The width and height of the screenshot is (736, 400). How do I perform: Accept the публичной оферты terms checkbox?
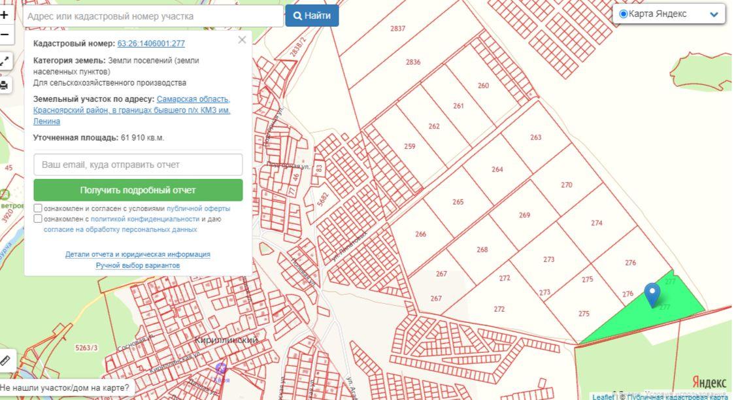coord(38,208)
